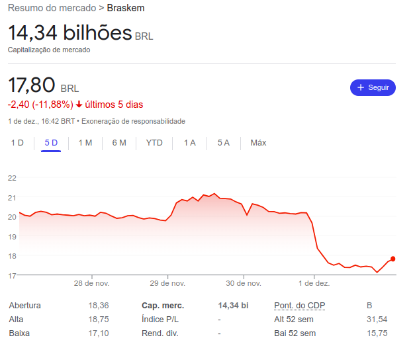
Task: Switch to the 1 M range tab
Action: click(x=85, y=142)
